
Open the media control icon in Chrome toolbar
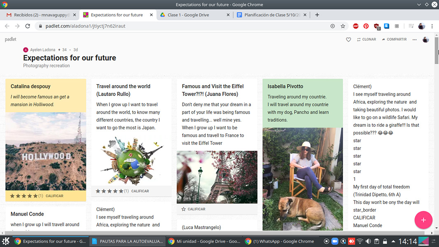411,26
